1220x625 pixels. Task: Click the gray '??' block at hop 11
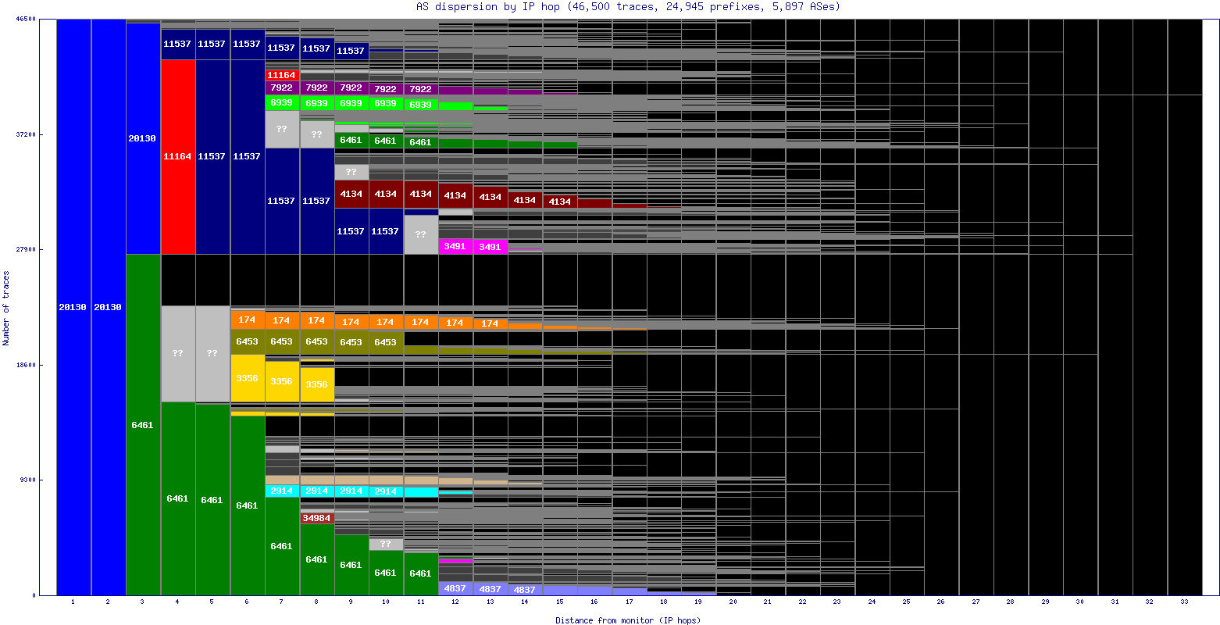[x=420, y=234]
